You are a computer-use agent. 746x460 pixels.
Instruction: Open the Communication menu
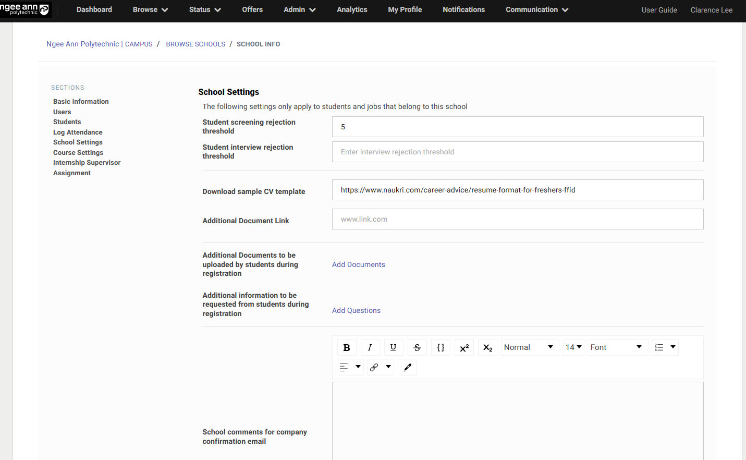(x=536, y=10)
